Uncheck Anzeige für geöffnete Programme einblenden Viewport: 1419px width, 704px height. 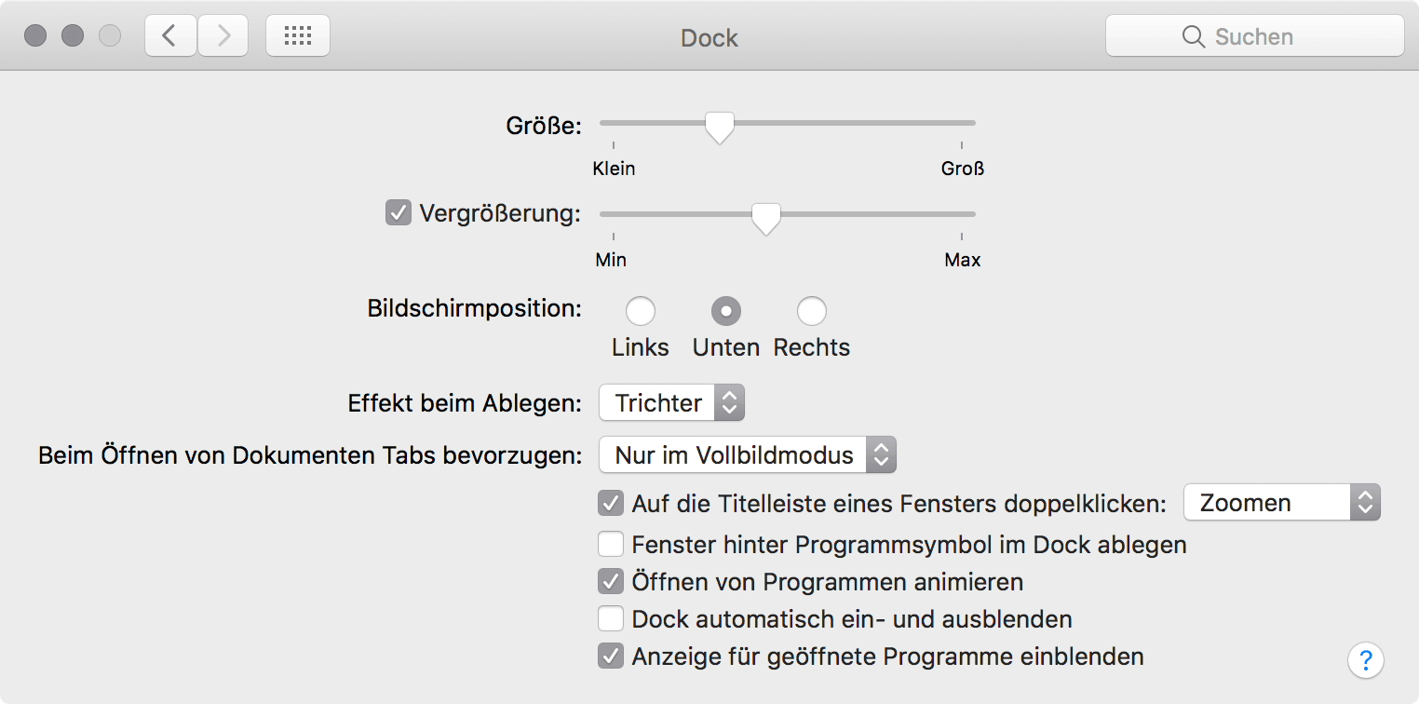[611, 657]
